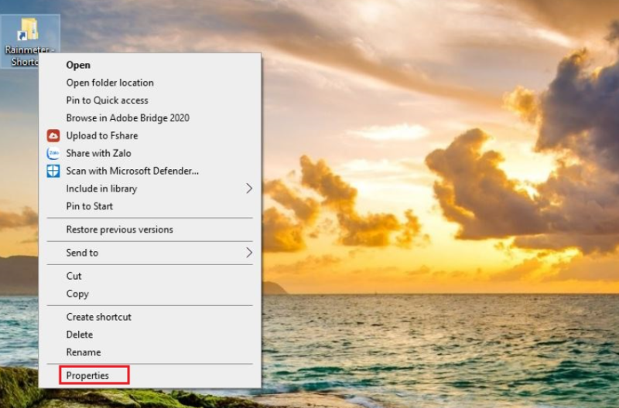Click the Microsoft Defender shield icon
The width and height of the screenshot is (619, 408).
click(53, 171)
